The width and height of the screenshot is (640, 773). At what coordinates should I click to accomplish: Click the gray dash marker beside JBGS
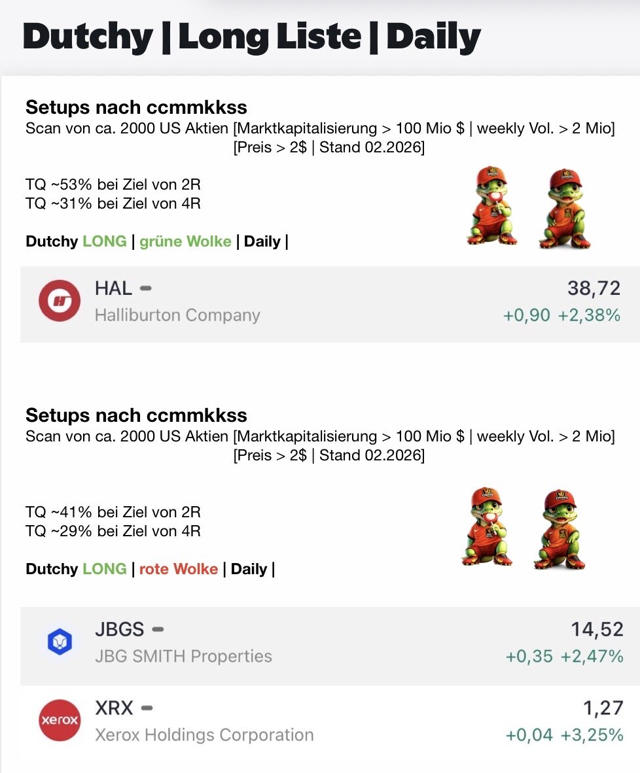click(158, 629)
